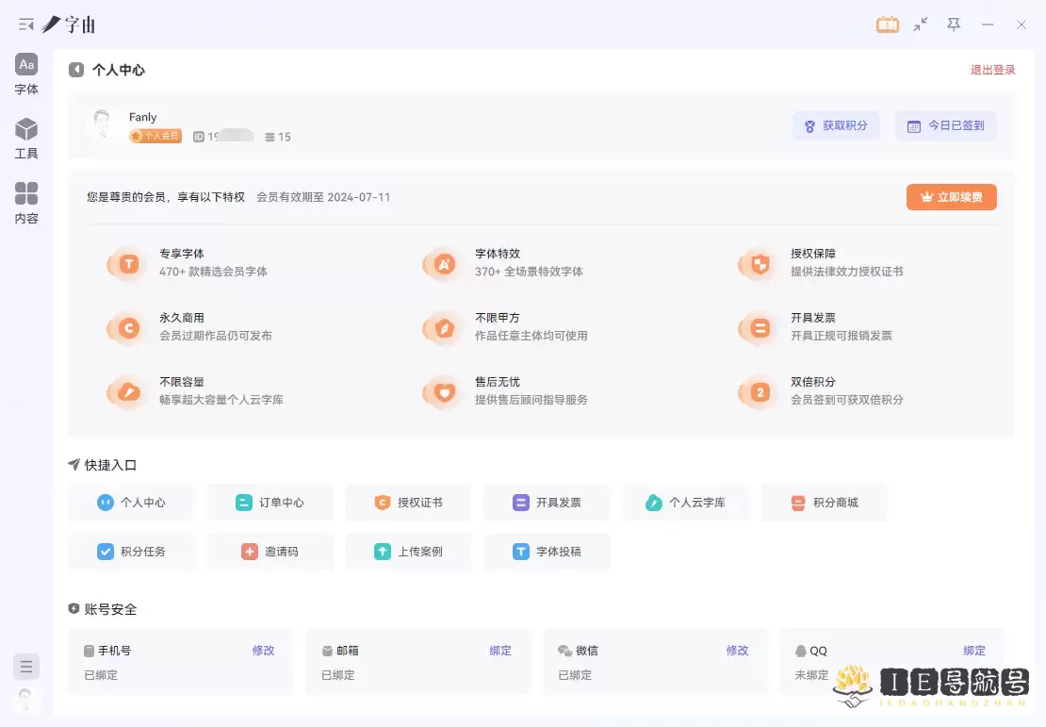The image size is (1046, 727).
Task: Open the 内容 section in sidebar
Action: (x=26, y=203)
